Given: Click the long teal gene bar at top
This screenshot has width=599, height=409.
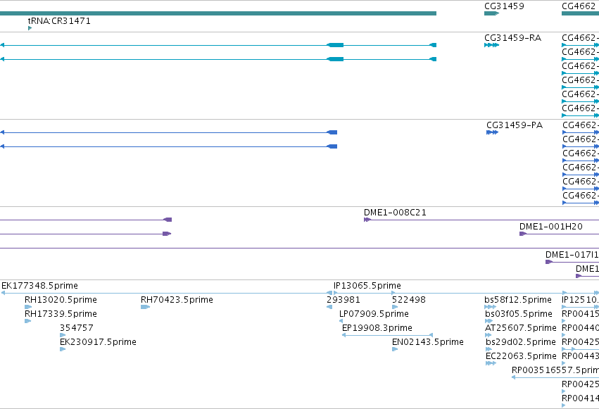Looking at the screenshot, I should click(x=218, y=13).
